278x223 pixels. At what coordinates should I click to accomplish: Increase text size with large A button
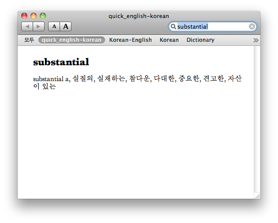tap(66, 26)
